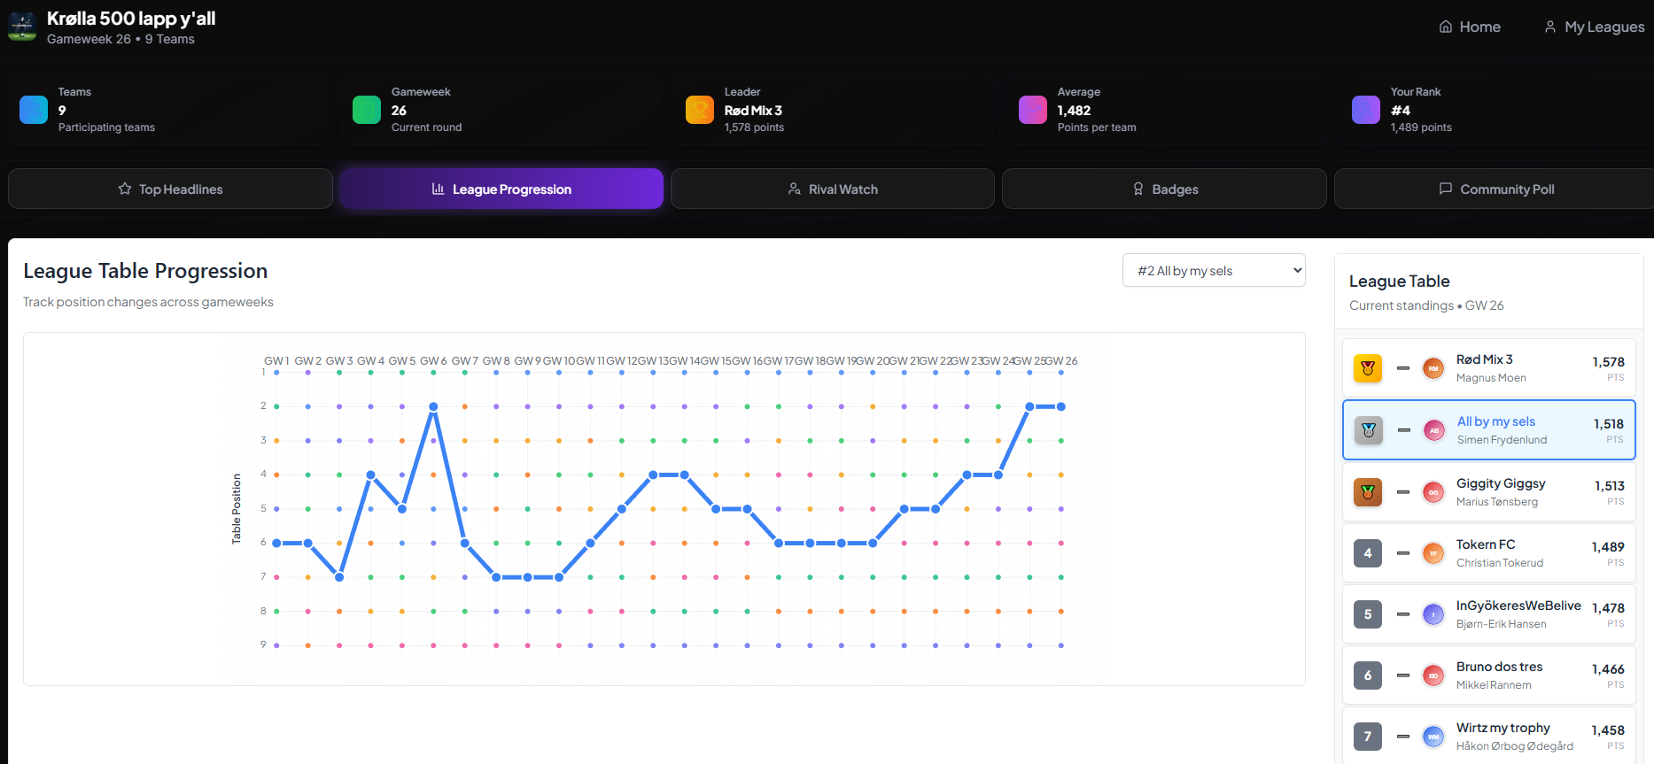
Task: Click the WM avatar of Wirtz my trophy
Action: [x=1433, y=737]
